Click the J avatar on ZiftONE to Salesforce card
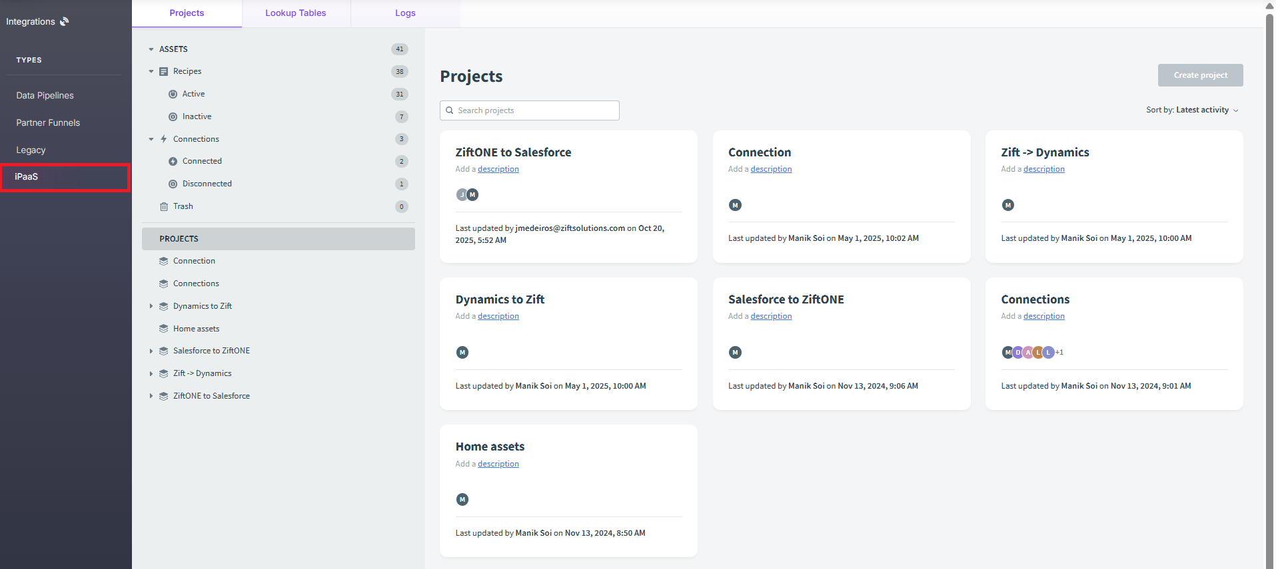The image size is (1276, 569). point(461,194)
